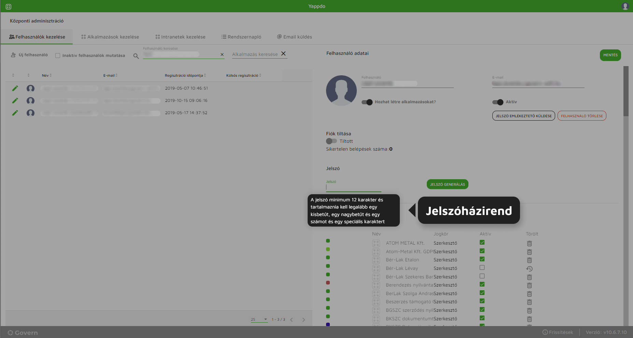Delete BerLak Szolga Andras permission

[529, 294]
